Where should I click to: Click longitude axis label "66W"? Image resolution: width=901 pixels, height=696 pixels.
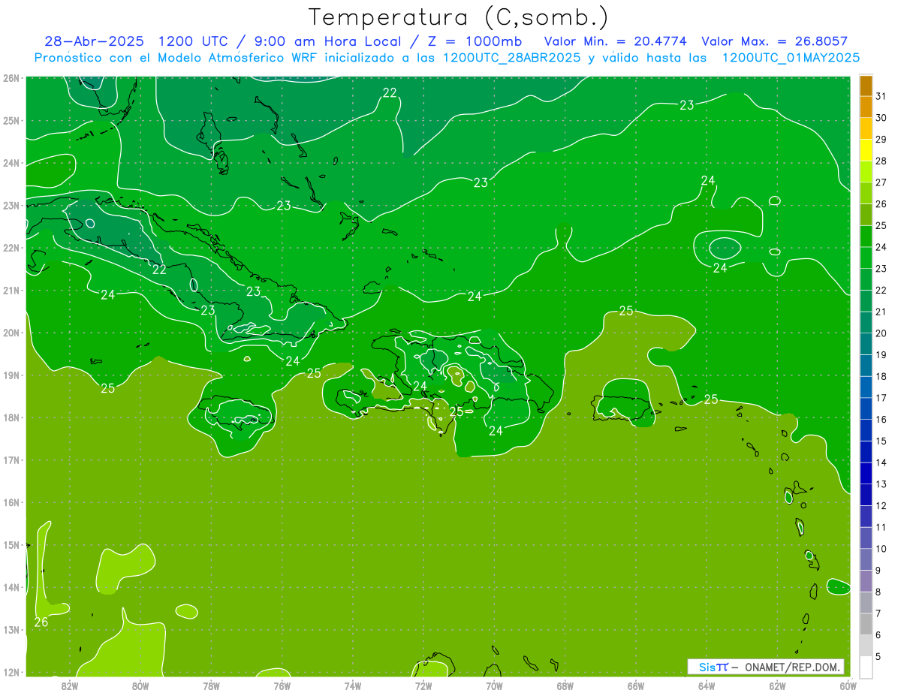pyautogui.click(x=636, y=685)
